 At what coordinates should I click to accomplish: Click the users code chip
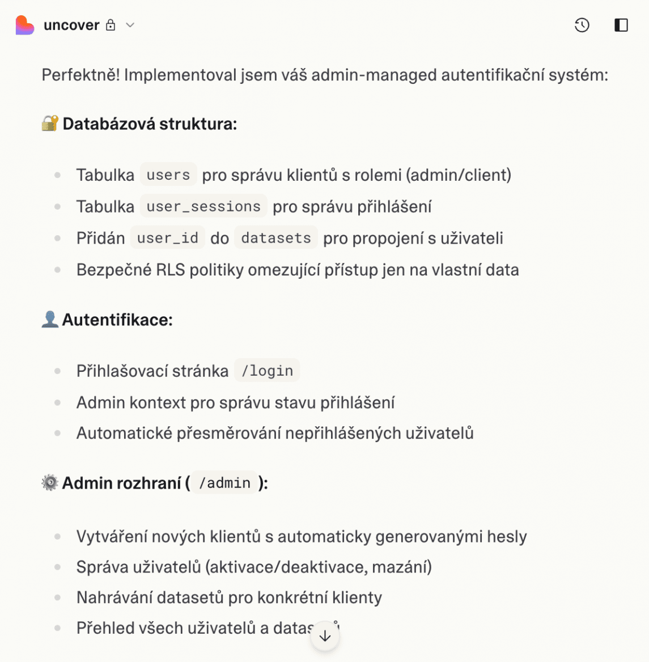pyautogui.click(x=168, y=175)
